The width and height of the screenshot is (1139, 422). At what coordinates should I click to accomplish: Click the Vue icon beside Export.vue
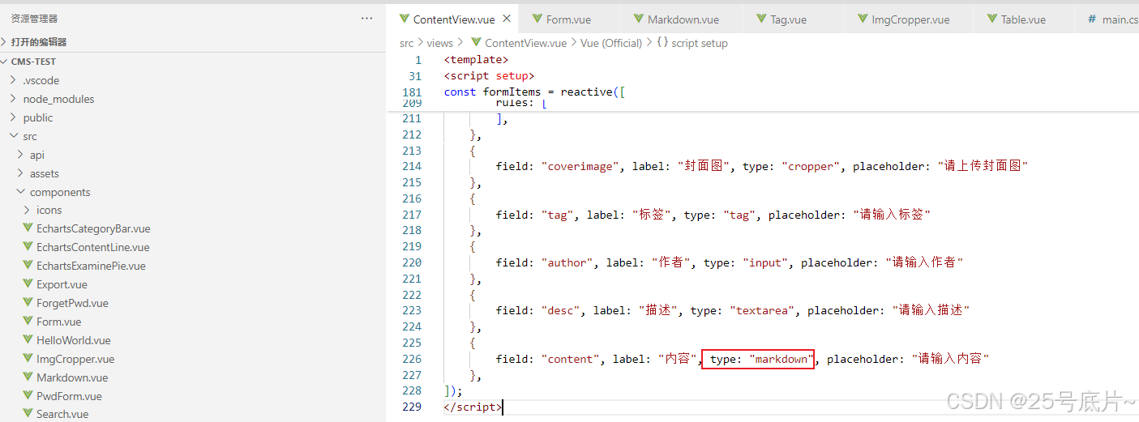click(x=28, y=284)
